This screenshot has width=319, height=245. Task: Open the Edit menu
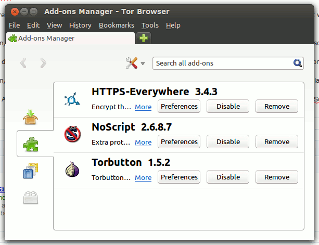(x=33, y=25)
